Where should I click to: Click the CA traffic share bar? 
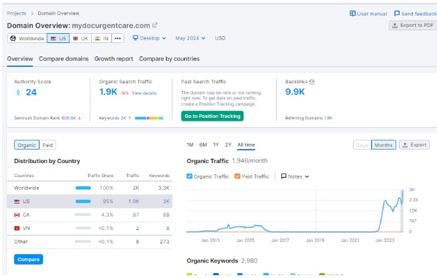click(x=83, y=214)
